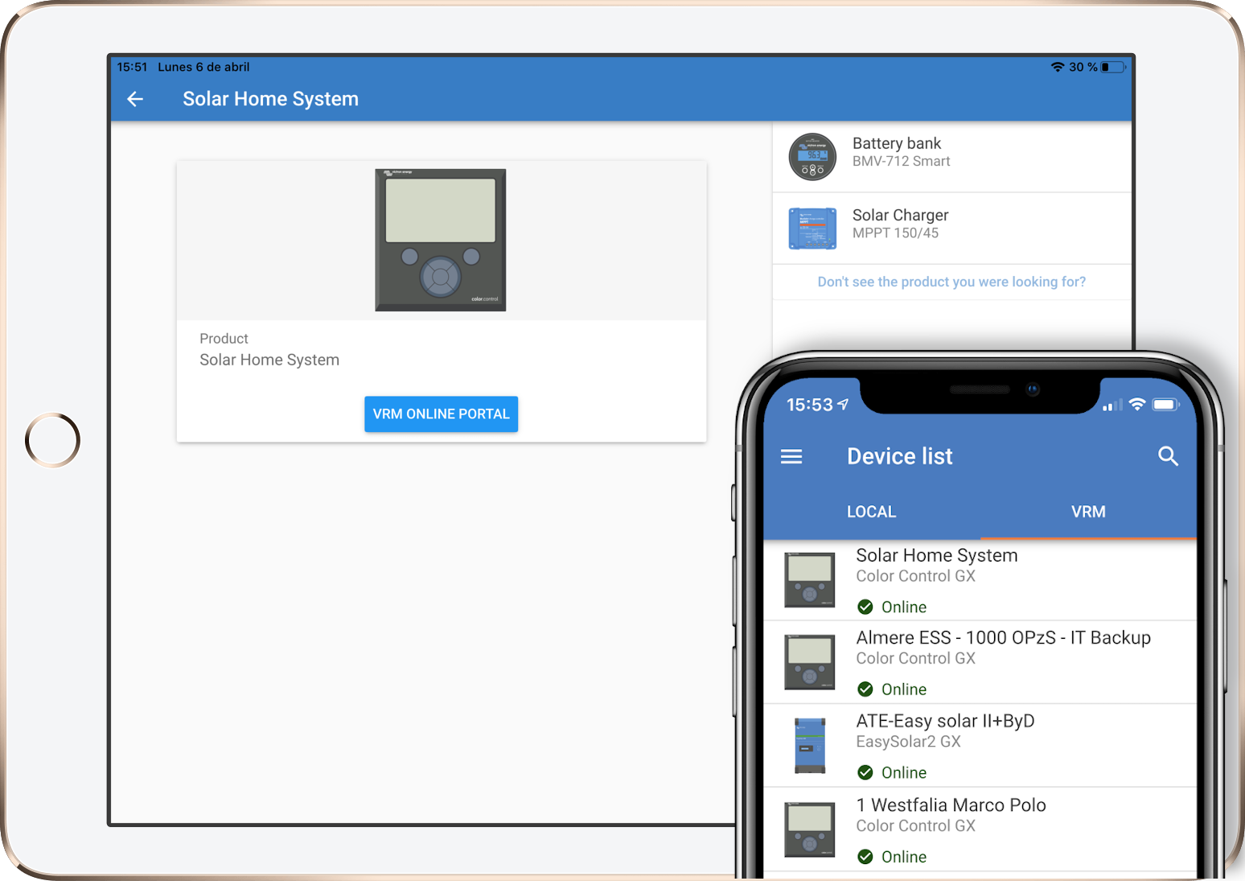Click the back arrow on Solar Home System screen
The width and height of the screenshot is (1245, 881).
[134, 98]
